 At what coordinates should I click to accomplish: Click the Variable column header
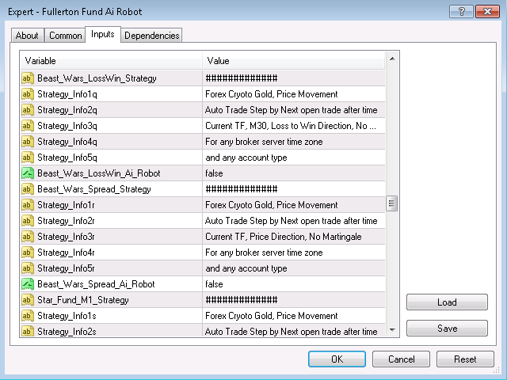point(111,61)
